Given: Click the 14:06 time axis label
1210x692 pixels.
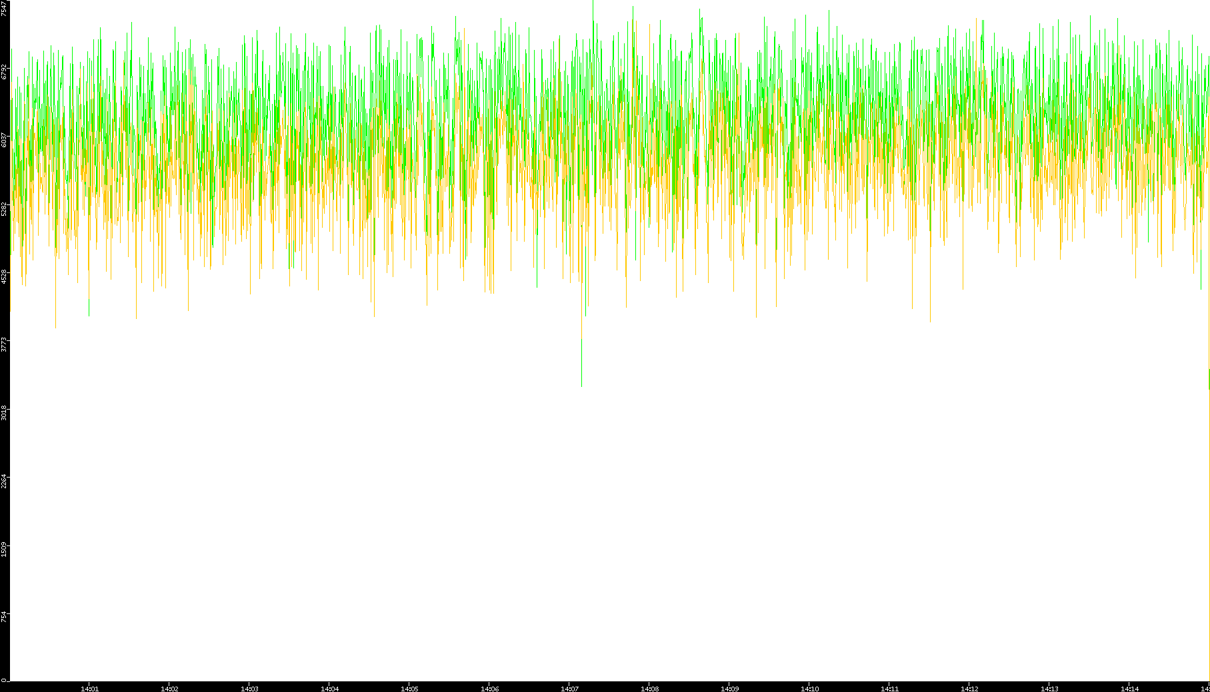Looking at the screenshot, I should pos(489,689).
